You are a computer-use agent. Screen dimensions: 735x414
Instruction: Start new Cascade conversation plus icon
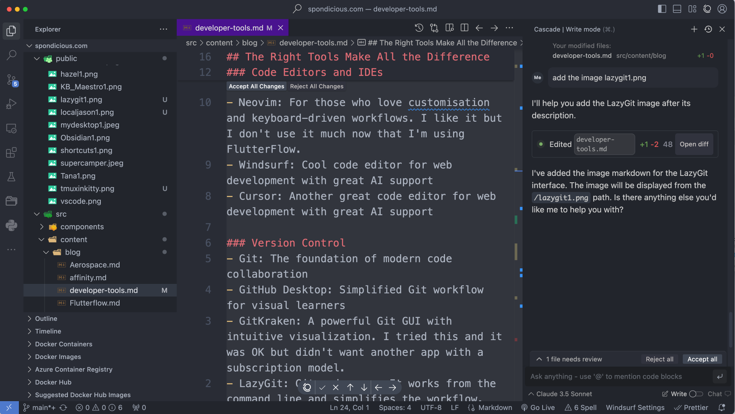[694, 29]
